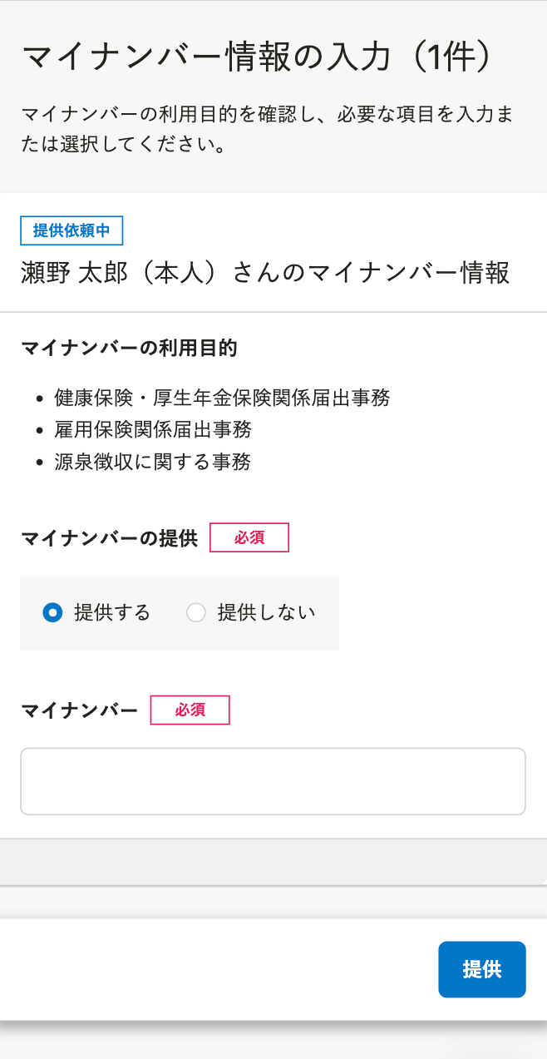Click the マイナンバー label above the input
This screenshot has width=547, height=1059.
pos(79,710)
